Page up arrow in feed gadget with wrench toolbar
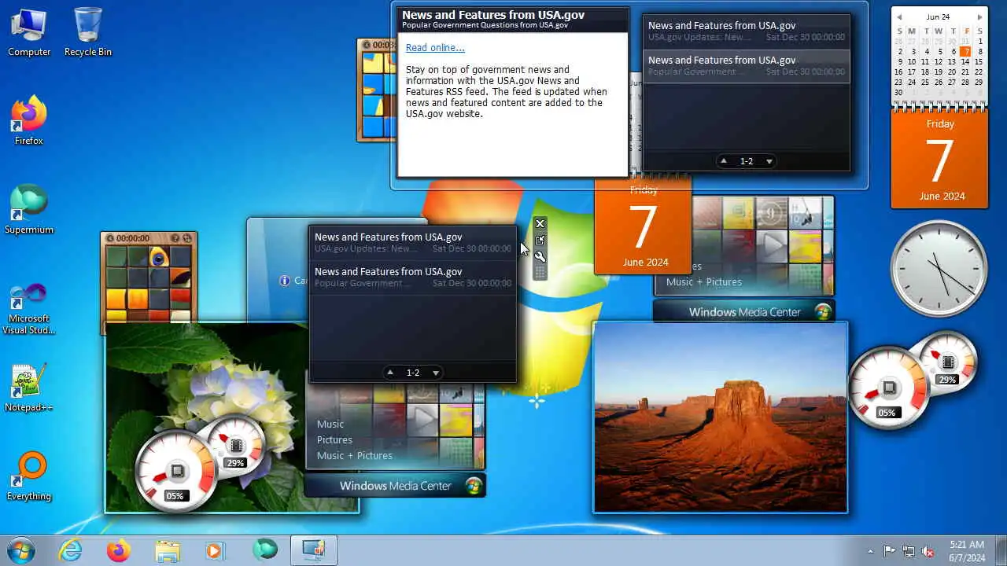Image resolution: width=1007 pixels, height=566 pixels. [x=390, y=373]
